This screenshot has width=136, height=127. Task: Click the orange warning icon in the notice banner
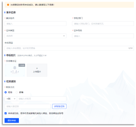(x=8, y=5)
